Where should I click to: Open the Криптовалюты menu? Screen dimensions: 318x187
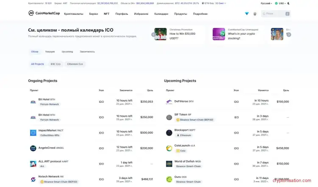(x=74, y=14)
